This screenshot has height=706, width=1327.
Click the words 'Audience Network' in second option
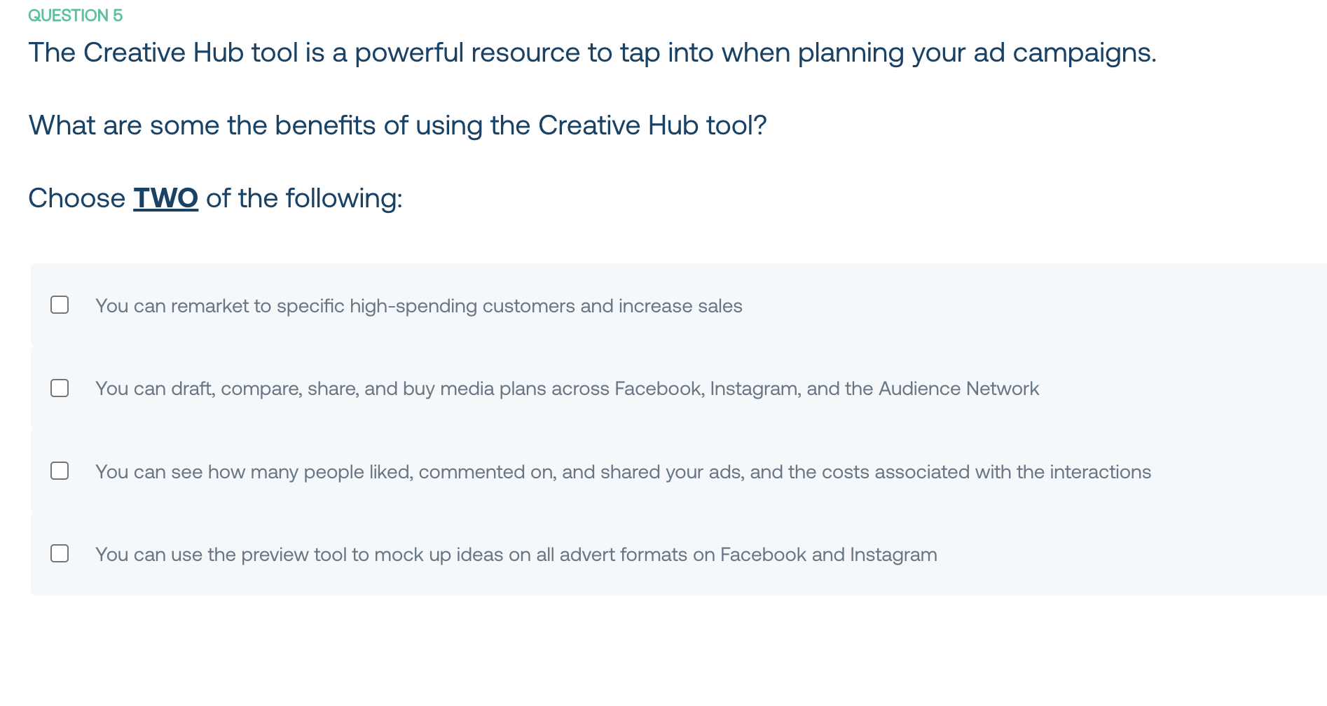[x=958, y=389]
